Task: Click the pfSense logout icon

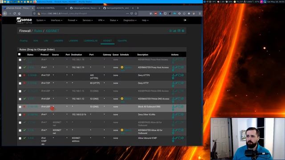Action: (x=185, y=20)
